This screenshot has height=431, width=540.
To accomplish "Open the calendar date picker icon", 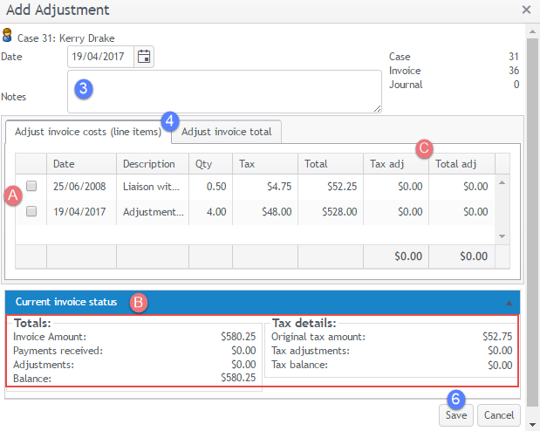I will [144, 57].
